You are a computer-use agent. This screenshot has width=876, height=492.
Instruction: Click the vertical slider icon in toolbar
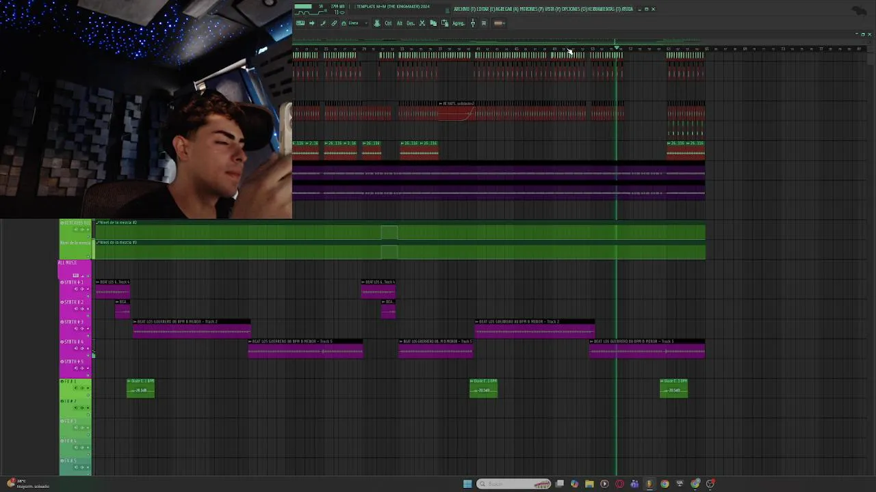tap(473, 23)
